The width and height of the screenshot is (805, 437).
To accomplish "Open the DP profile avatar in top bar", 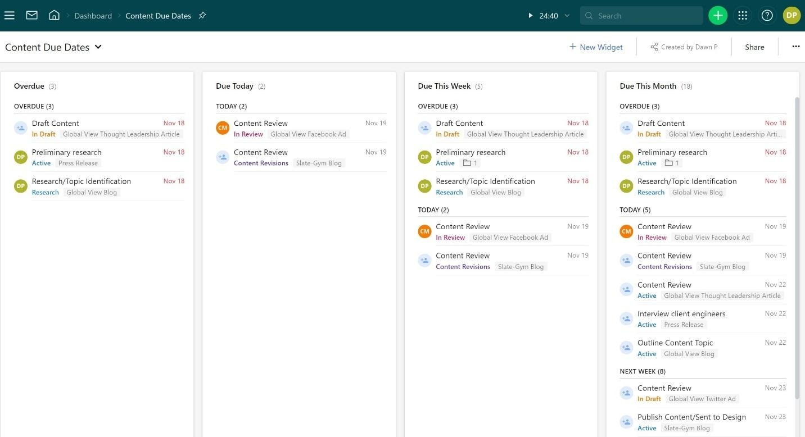I will [792, 15].
